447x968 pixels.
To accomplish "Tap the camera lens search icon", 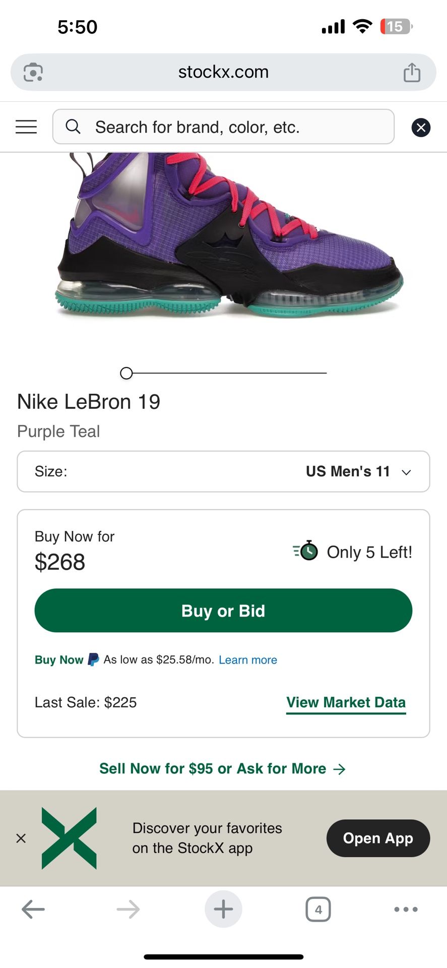I will pyautogui.click(x=33, y=72).
